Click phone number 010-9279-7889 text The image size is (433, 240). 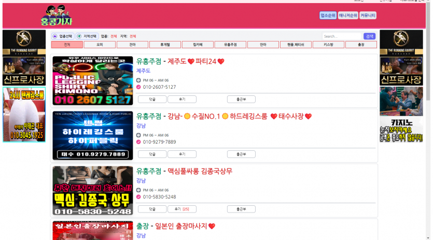159,142
